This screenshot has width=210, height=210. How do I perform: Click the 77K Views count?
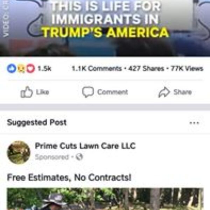tap(187, 69)
